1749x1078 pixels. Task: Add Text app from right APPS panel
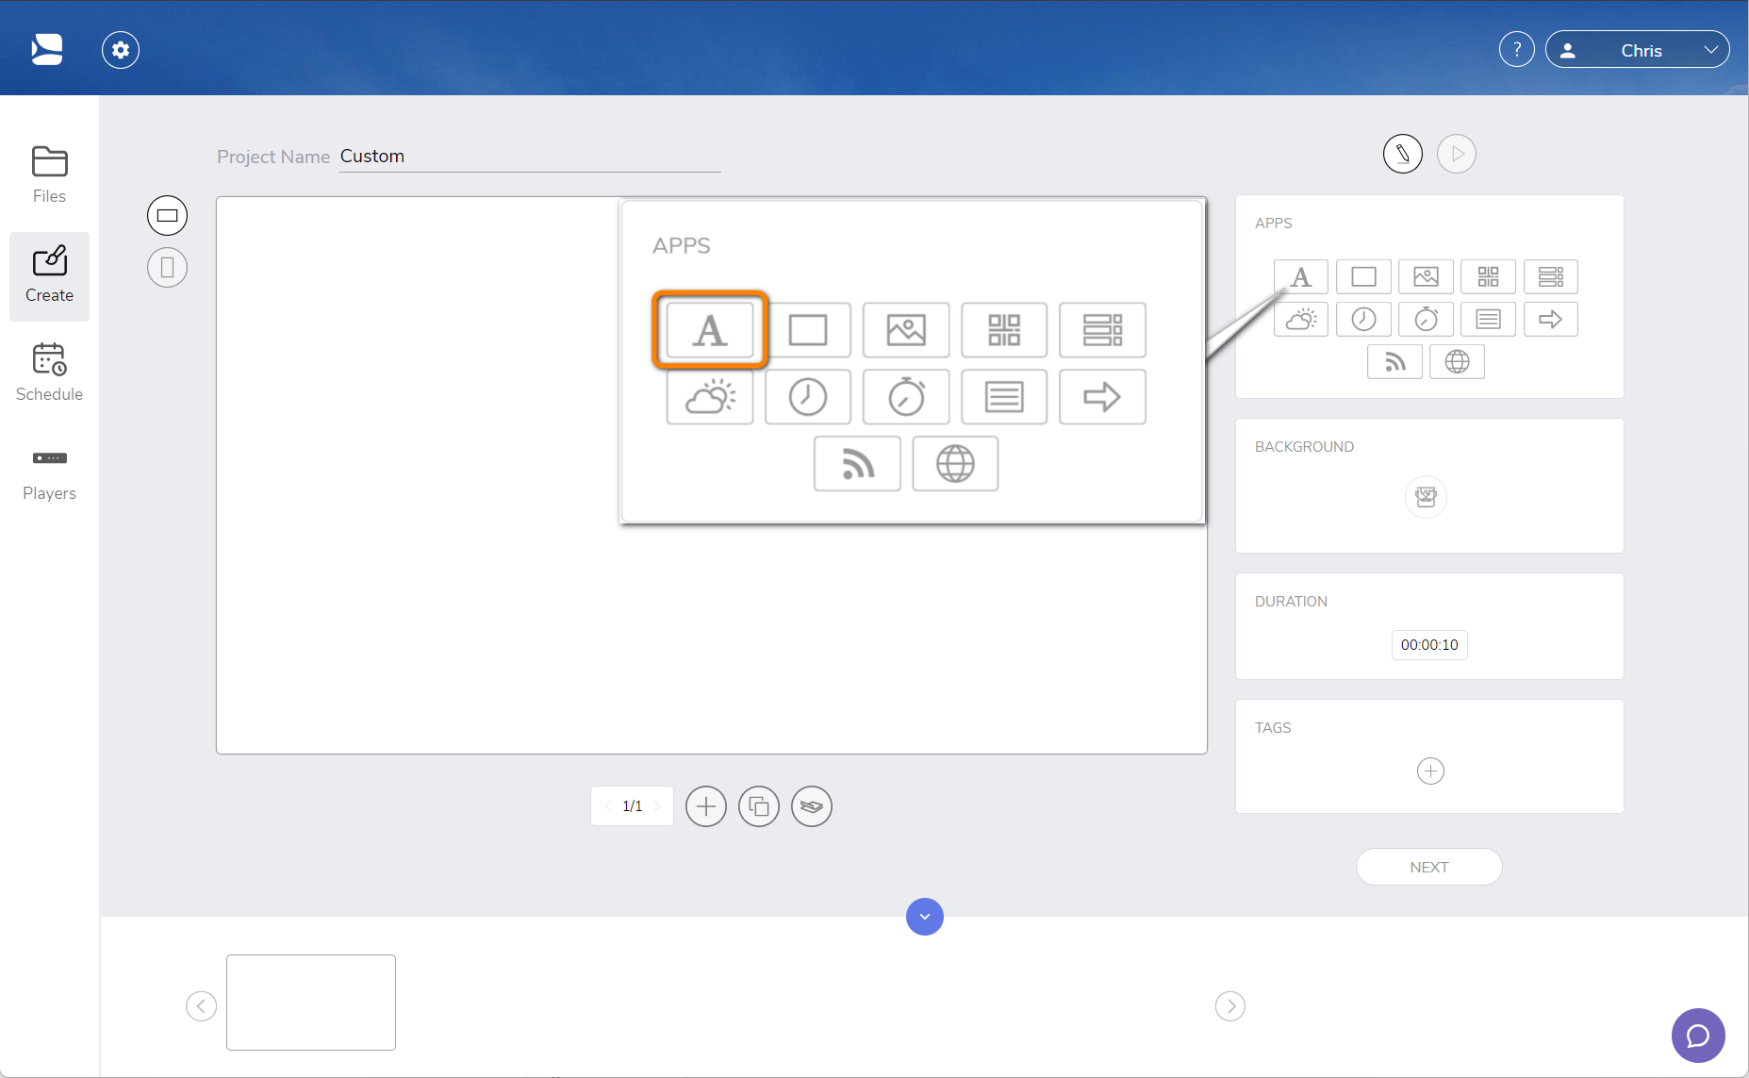pyautogui.click(x=1300, y=277)
